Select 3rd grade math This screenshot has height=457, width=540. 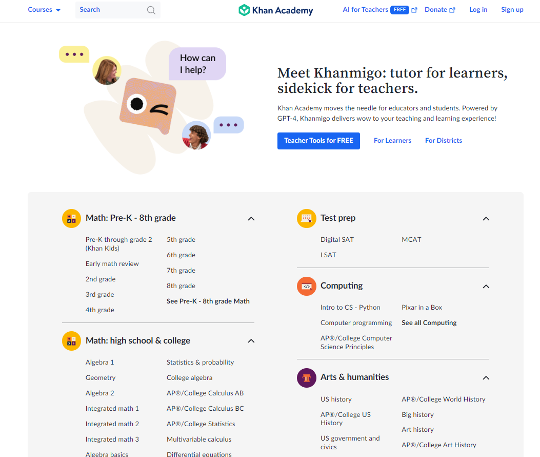point(100,295)
